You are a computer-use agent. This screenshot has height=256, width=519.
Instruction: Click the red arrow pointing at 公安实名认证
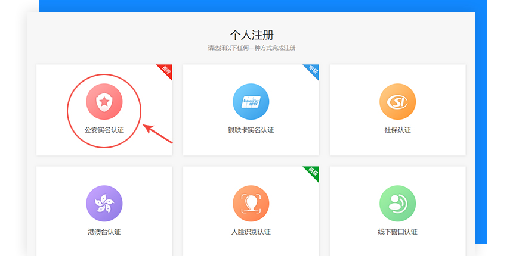tap(157, 134)
